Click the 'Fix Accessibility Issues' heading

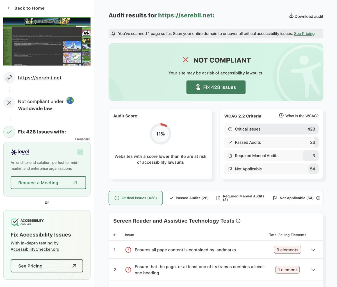[41, 235]
